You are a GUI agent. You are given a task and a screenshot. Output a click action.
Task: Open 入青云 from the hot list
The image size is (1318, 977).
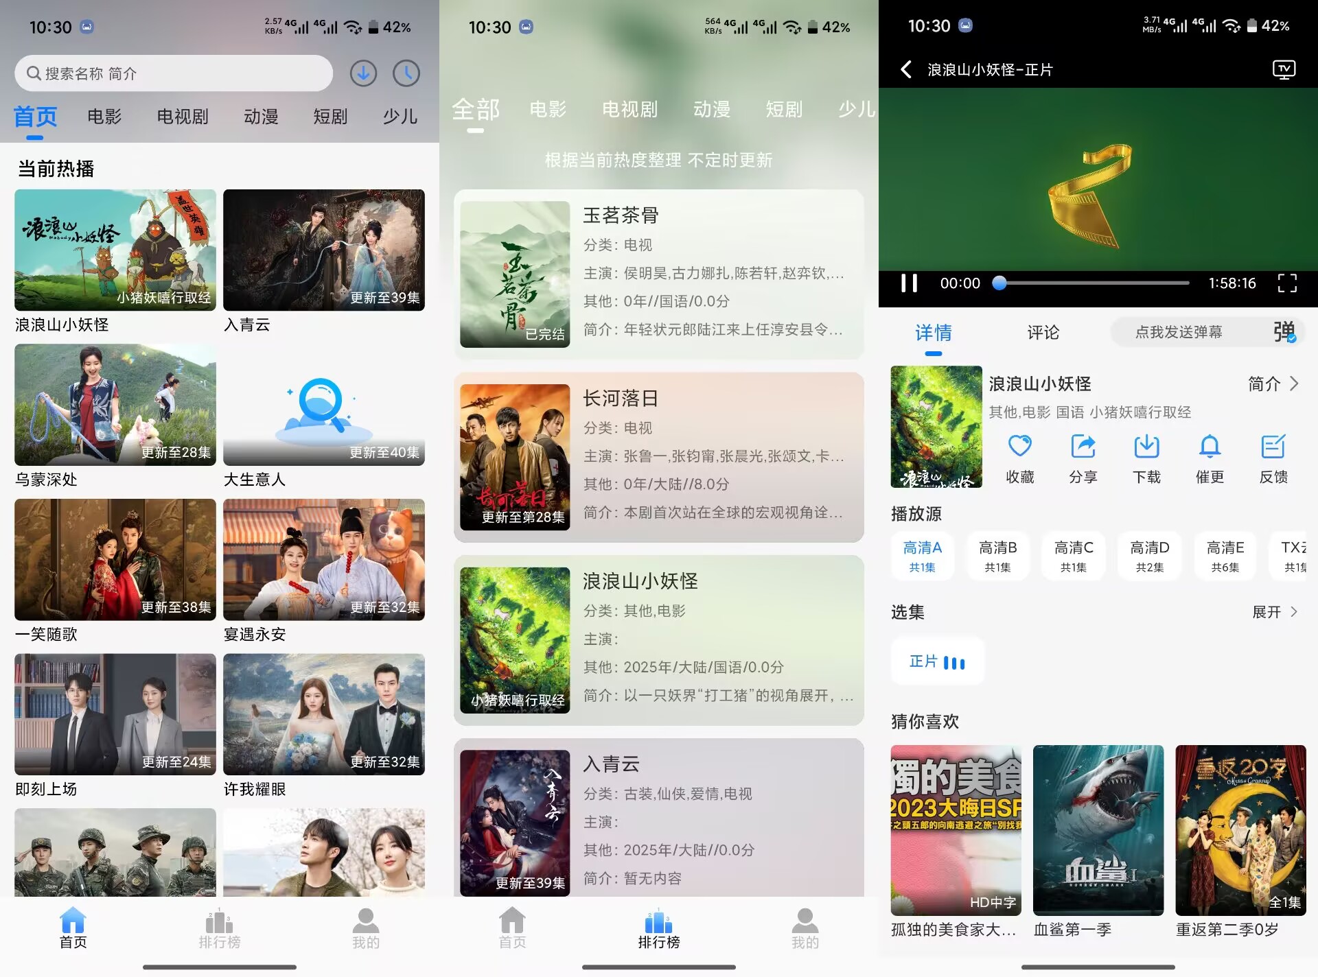(324, 250)
